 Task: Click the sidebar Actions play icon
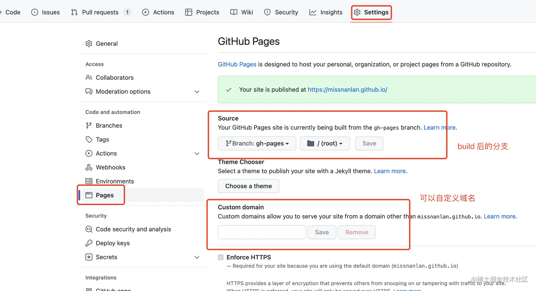[89, 153]
